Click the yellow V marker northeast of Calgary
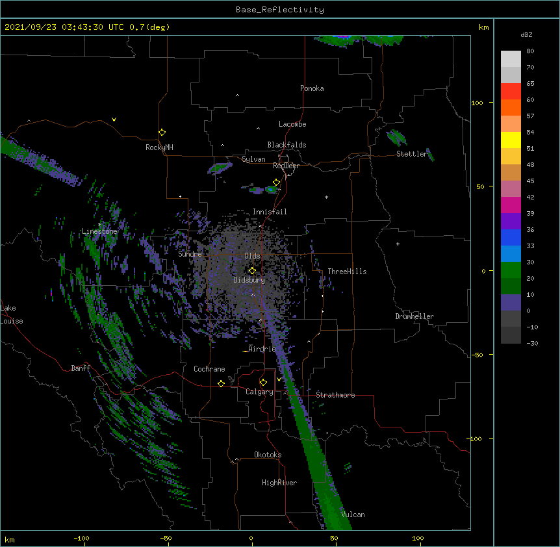Screen dimensions: 560x547 [279, 379]
